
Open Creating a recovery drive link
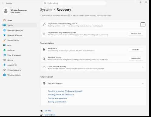(x=57, y=98)
